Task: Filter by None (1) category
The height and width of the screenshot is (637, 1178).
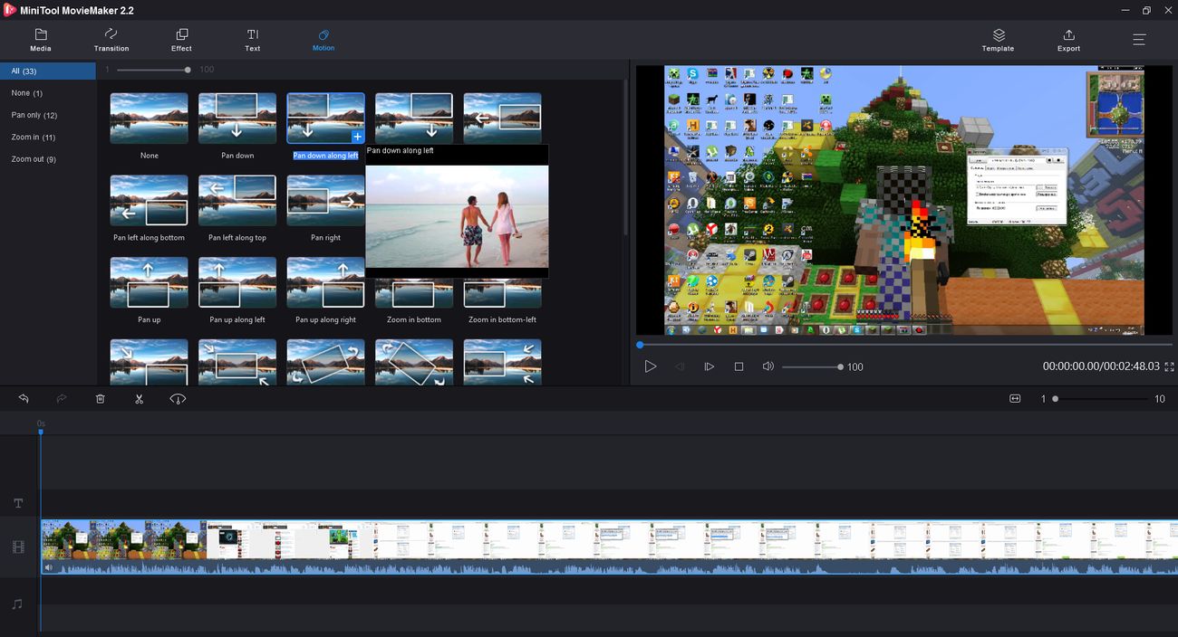Action: tap(48, 93)
